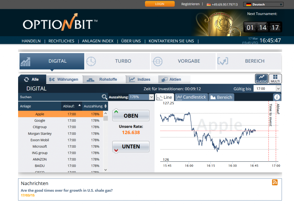Click the Ablauf expiry marker line
Viewport: 294px width, 206px height.
pyautogui.click(x=276, y=131)
